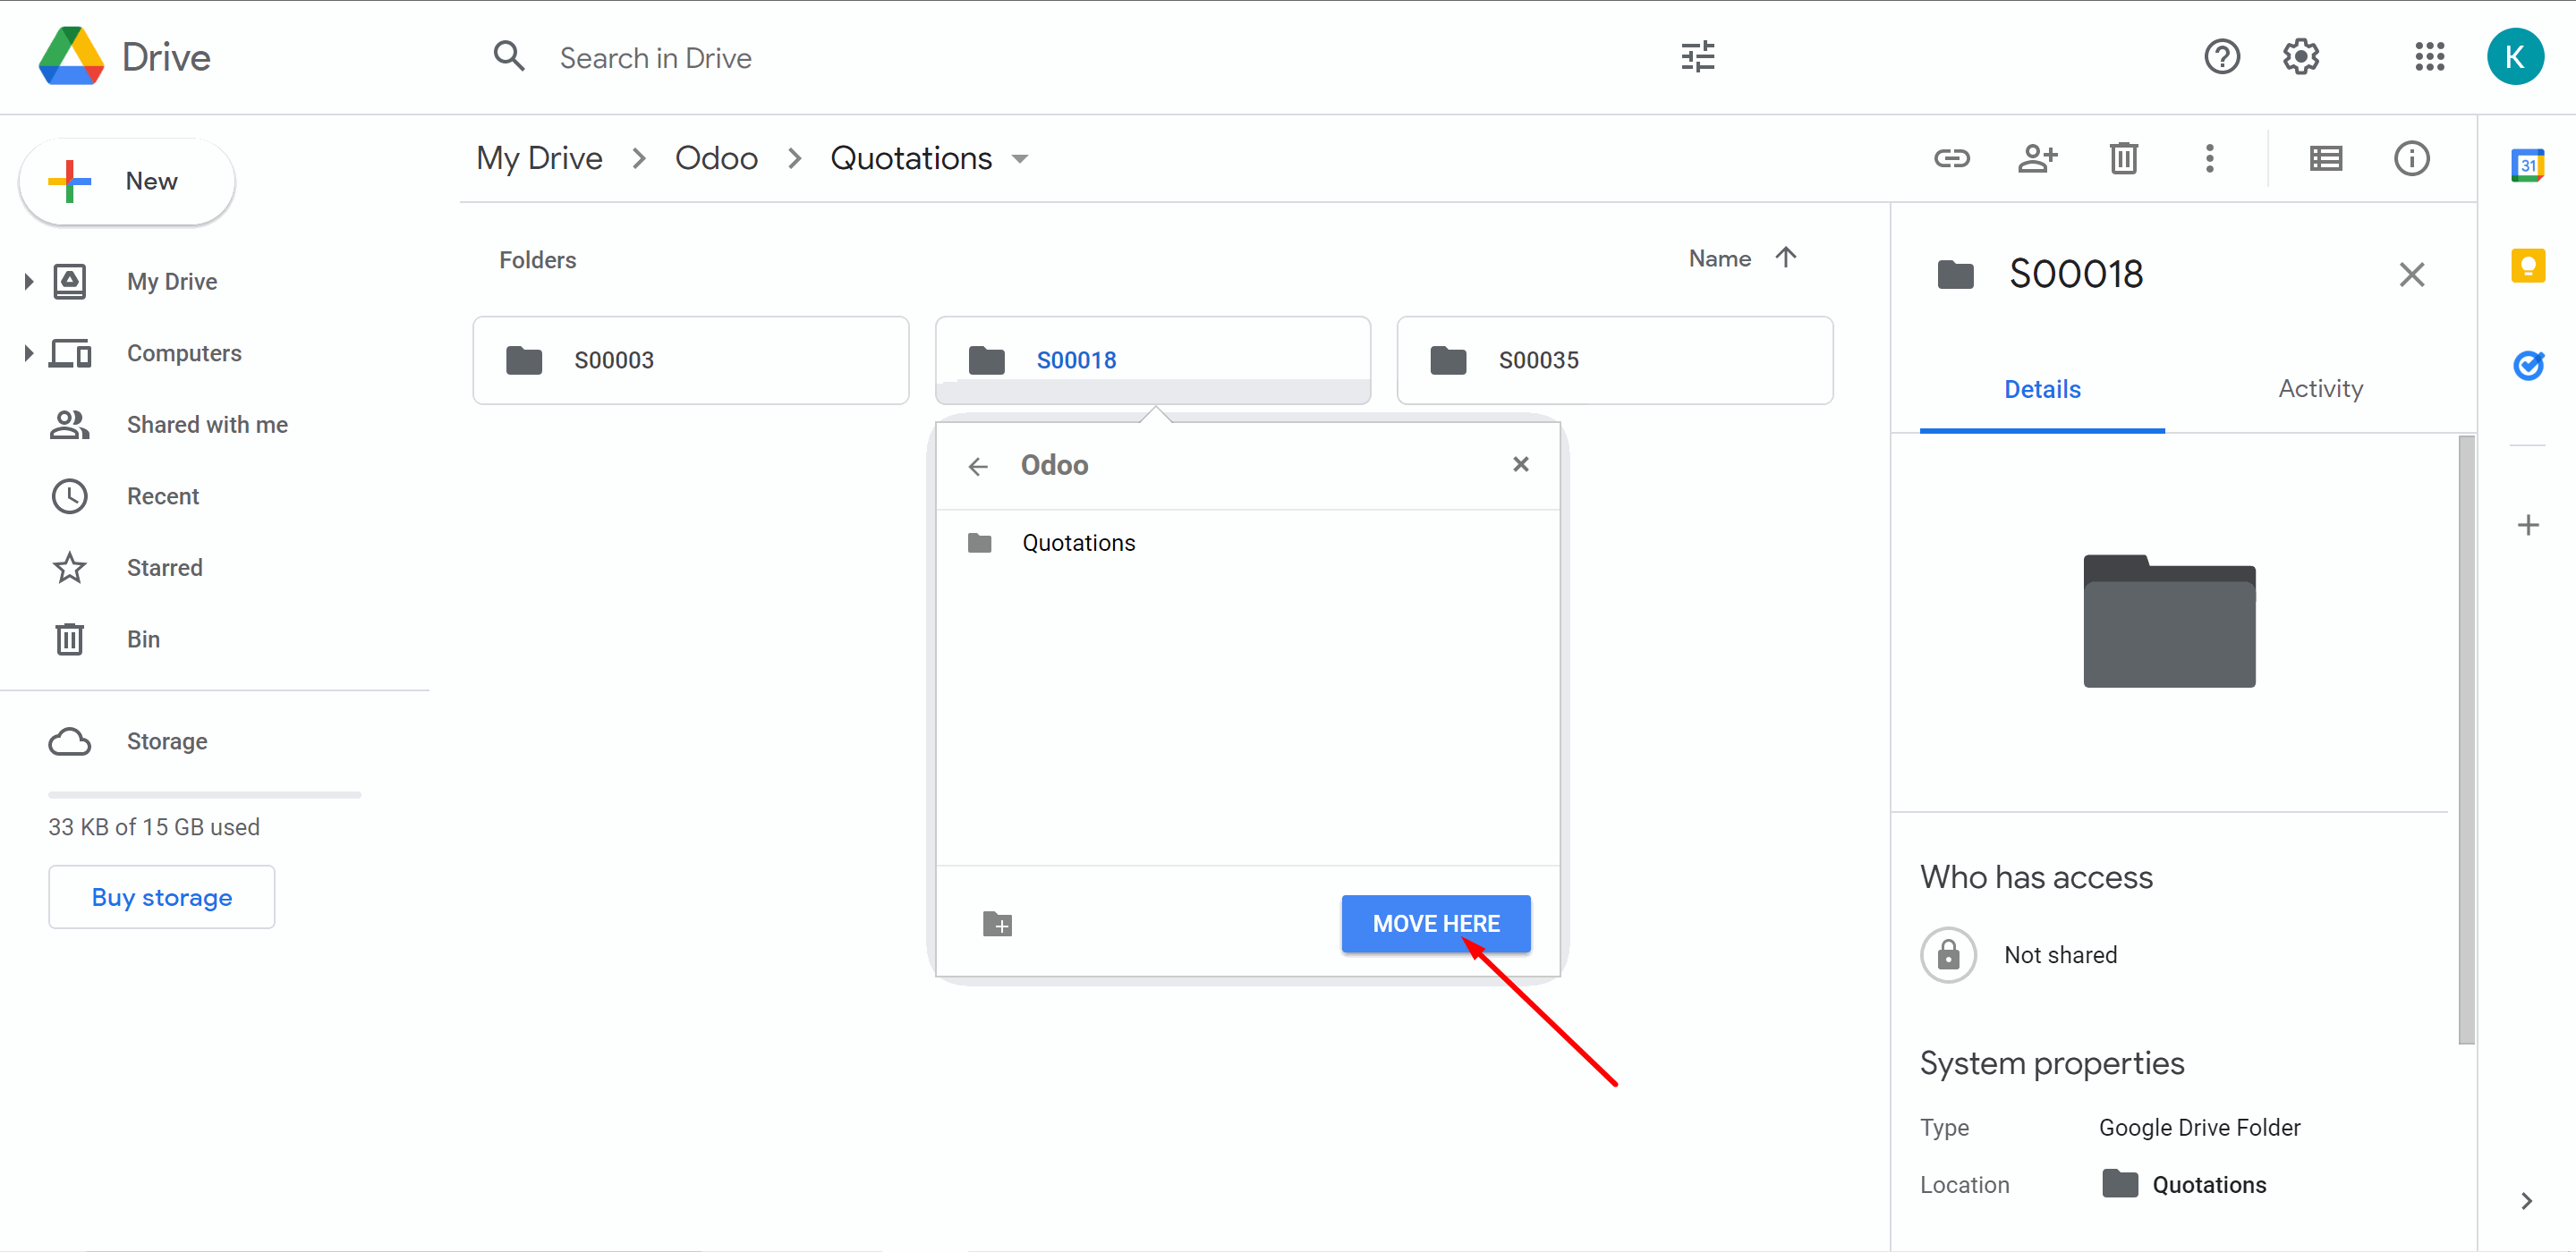The width and height of the screenshot is (2576, 1252).
Task: Click the Not shared lock icon
Action: [1947, 954]
